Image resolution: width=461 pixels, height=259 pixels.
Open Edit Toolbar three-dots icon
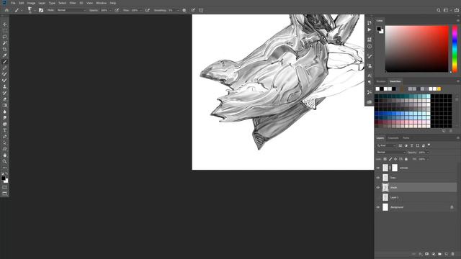coord(5,168)
